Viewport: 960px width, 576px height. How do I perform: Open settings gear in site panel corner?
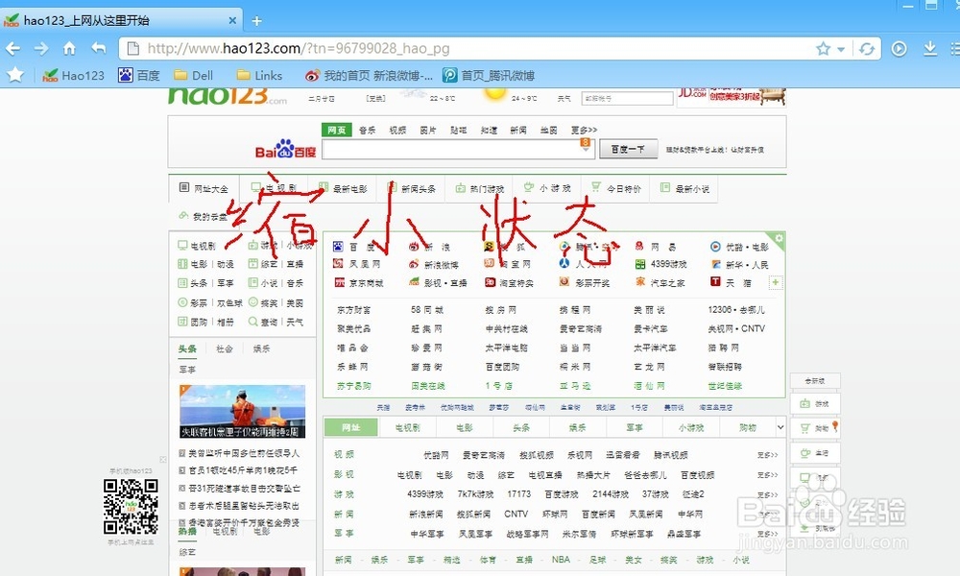pos(779,239)
